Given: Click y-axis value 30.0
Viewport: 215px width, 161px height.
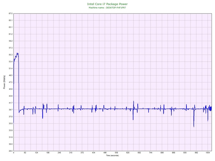Looking at the screenshot, I should point(11,144).
